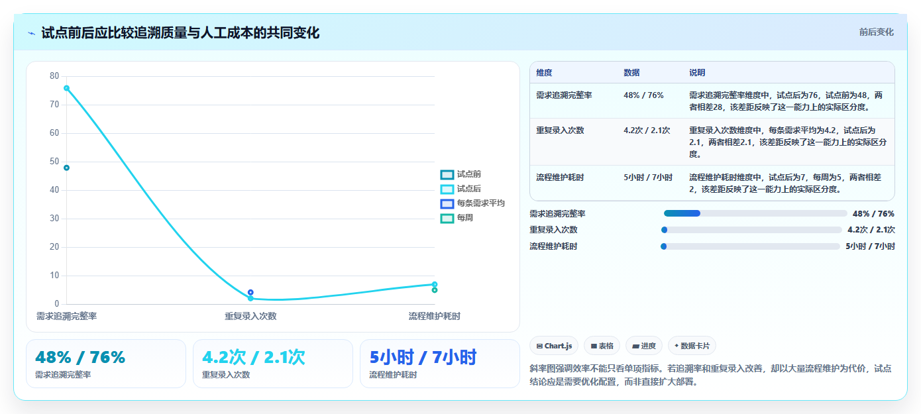921x414 pixels.
Task: Open the 4.2次 / 2.1次 data card
Action: point(273,364)
